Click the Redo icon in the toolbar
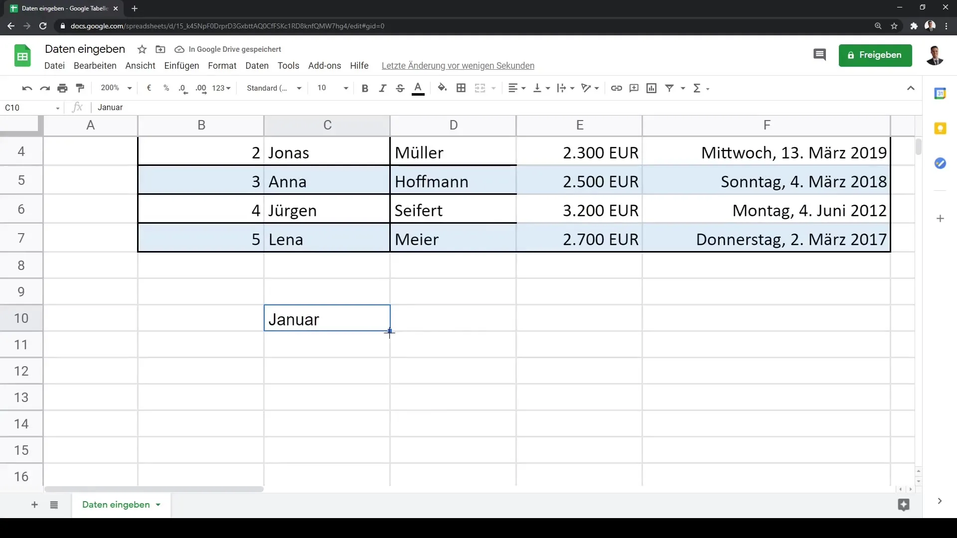This screenshot has height=538, width=957. 45,88
